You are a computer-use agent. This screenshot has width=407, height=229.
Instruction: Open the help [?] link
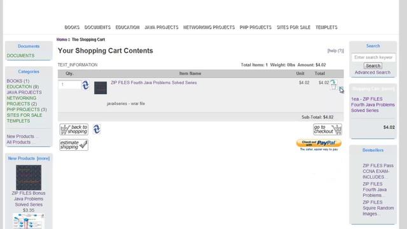(x=335, y=51)
